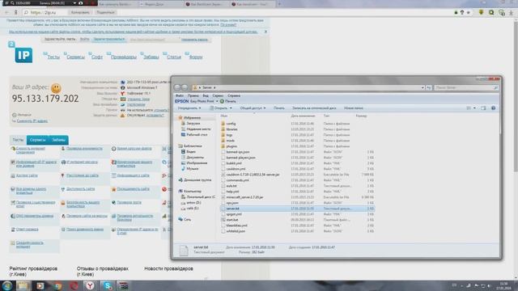
Task: Toggle the Explorer preview pane button
Action: click(484, 108)
